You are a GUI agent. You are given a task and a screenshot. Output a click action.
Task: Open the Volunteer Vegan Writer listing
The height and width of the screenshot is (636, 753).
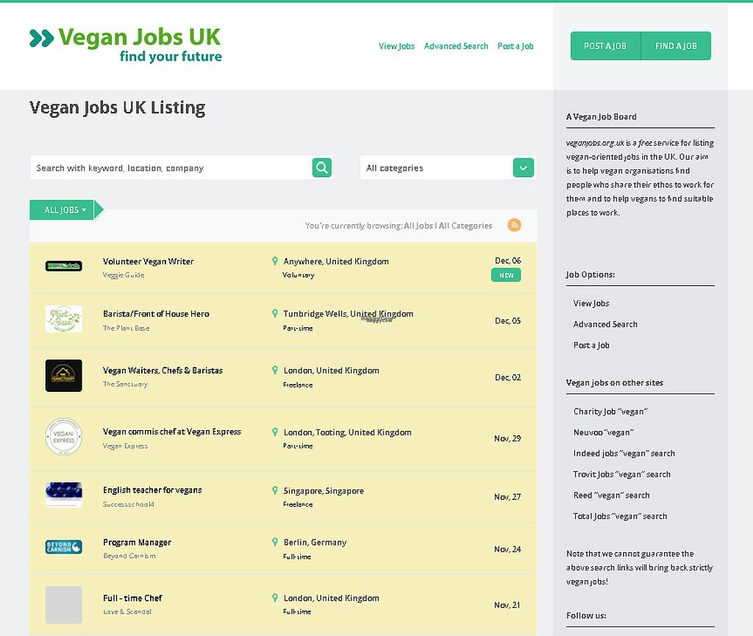(x=149, y=262)
